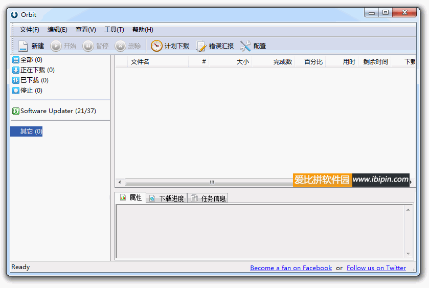This screenshot has height=288, width=429.
Task: Open the 查看(V) menu
Action: click(85, 30)
